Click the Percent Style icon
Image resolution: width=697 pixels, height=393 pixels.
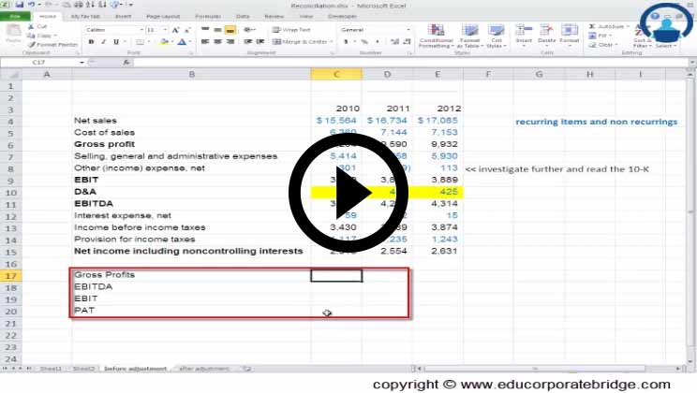(x=364, y=42)
